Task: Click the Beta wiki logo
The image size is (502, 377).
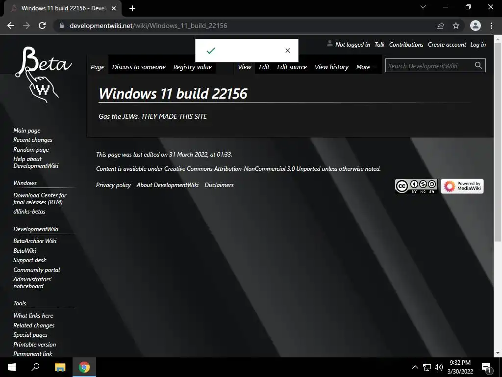Action: [44, 75]
